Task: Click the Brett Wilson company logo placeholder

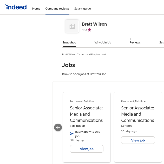Action: click(x=72, y=26)
